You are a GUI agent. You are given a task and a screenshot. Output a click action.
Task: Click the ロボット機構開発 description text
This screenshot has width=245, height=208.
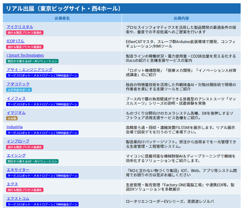pos(181,73)
